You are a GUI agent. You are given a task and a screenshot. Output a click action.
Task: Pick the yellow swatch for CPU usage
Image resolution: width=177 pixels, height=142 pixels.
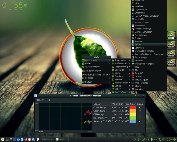pos(133,114)
